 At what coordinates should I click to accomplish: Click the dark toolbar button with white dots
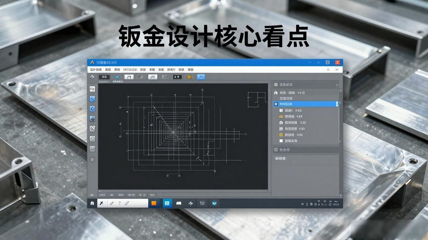click(177, 77)
